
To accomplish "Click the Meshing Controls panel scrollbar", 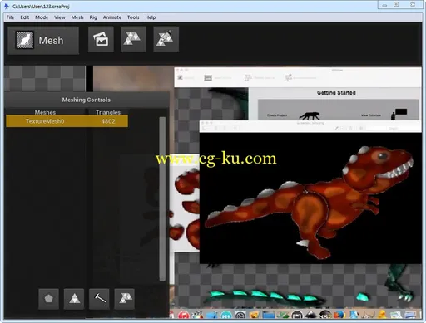I will [162, 198].
